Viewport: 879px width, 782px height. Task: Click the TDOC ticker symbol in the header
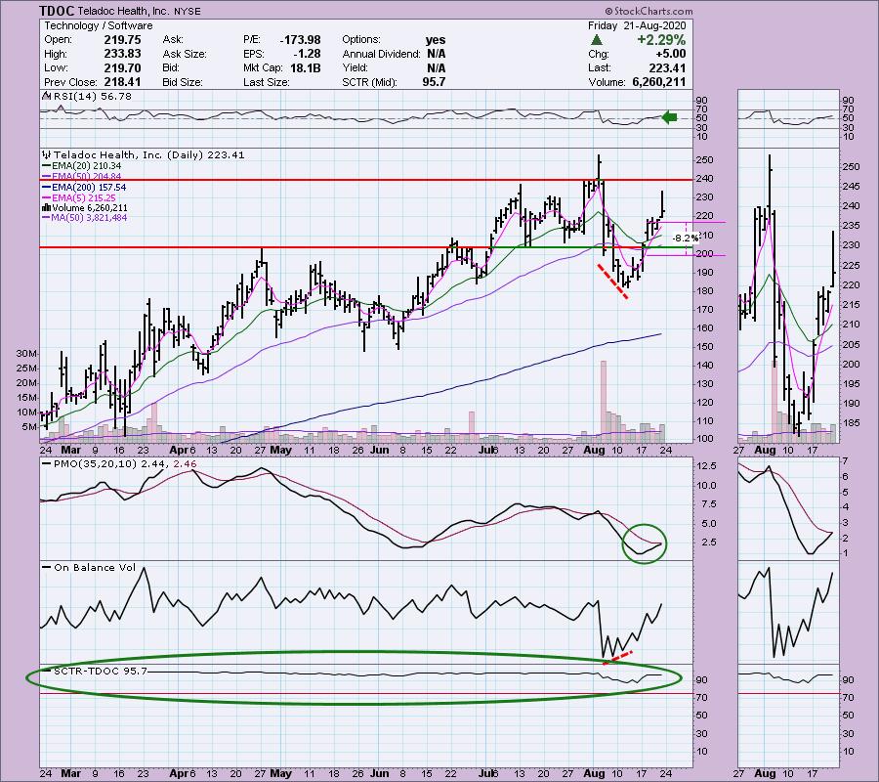coord(57,11)
